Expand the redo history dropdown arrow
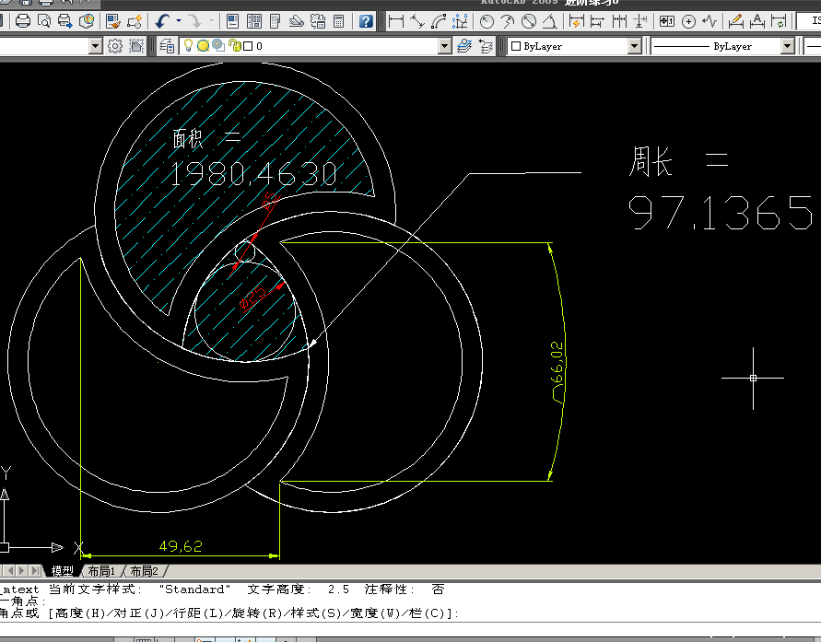 tap(212, 21)
